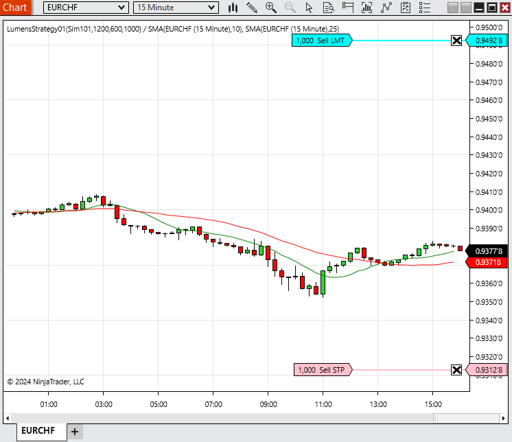This screenshot has width=512, height=442.
Task: Open the data series bars icon
Action: click(x=366, y=8)
